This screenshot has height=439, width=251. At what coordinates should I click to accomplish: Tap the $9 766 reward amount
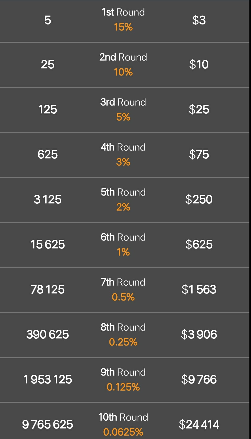click(199, 380)
